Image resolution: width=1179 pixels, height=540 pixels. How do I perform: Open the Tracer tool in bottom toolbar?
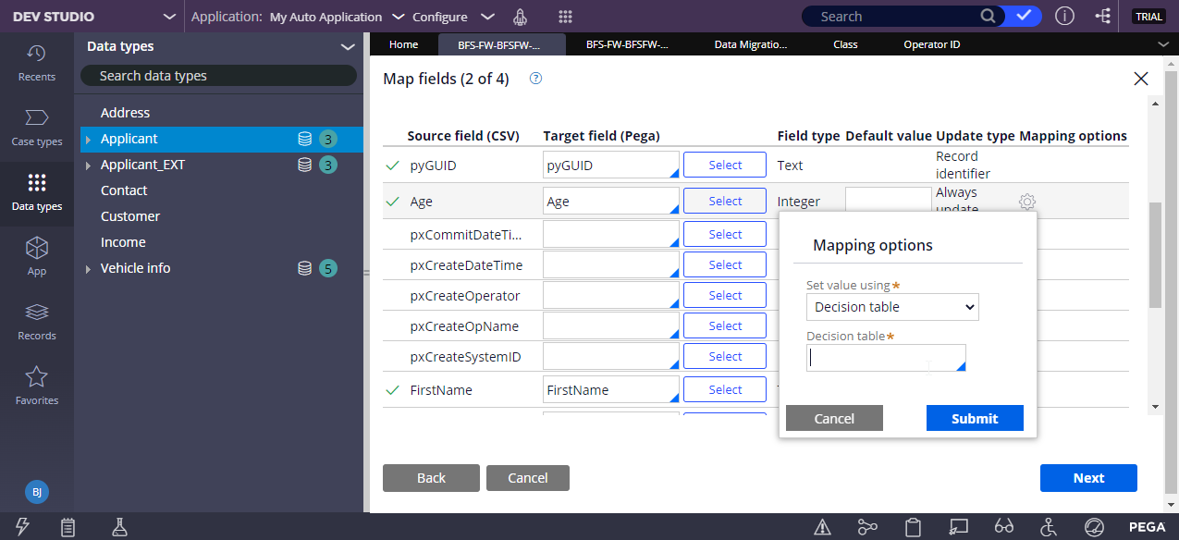869,526
